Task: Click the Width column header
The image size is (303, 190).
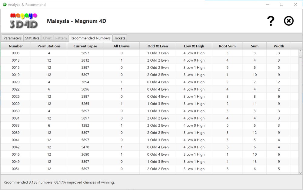Action: (278, 46)
